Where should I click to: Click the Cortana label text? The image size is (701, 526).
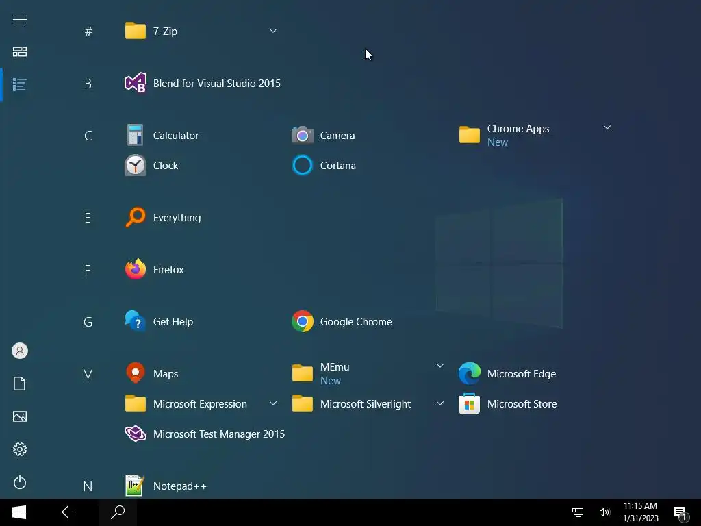pyautogui.click(x=338, y=166)
